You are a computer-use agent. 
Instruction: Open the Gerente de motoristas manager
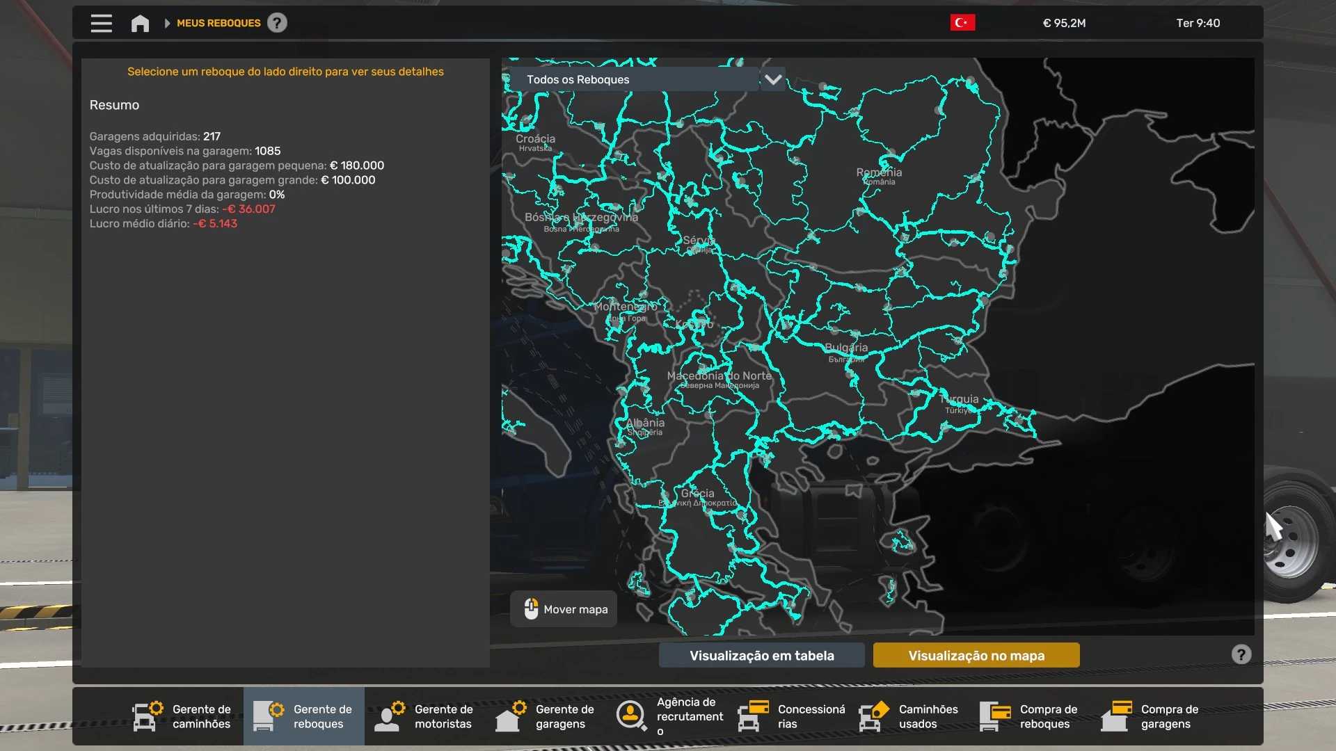(424, 716)
